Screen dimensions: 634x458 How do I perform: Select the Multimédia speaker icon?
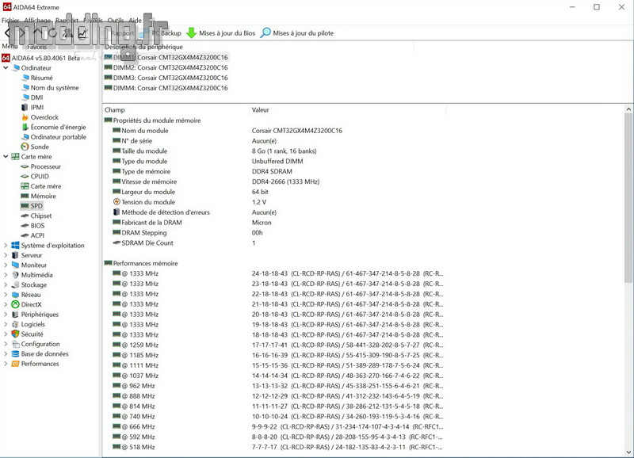[15, 275]
